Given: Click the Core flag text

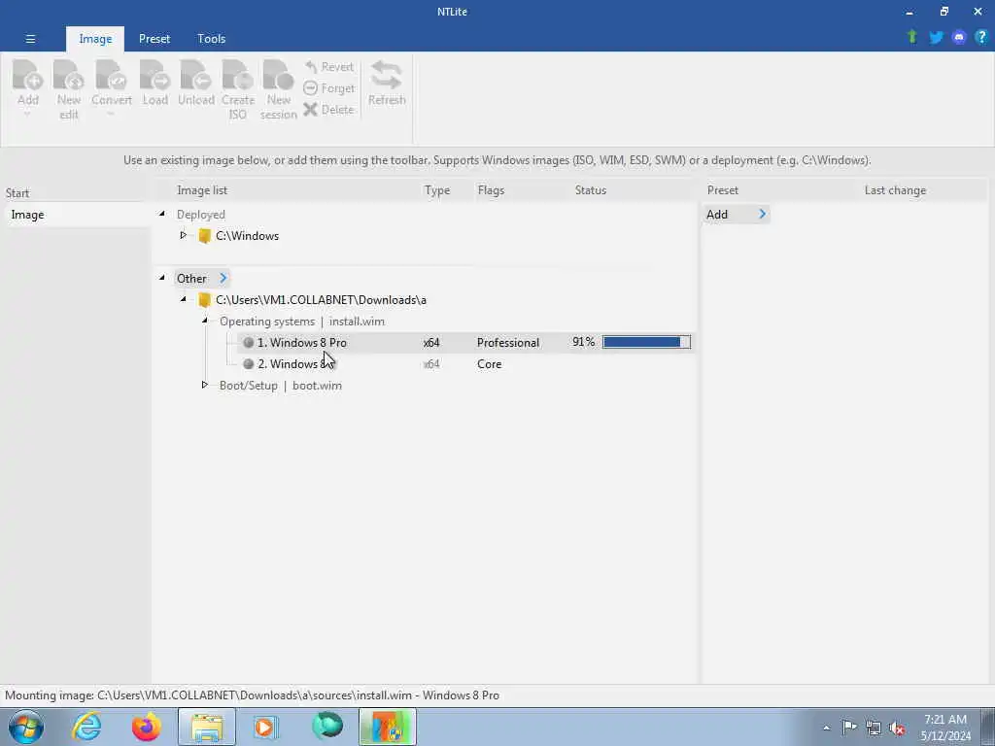Looking at the screenshot, I should [490, 364].
